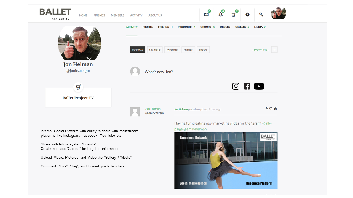Click the @jonic2netgm handle beside the post

tap(154, 113)
